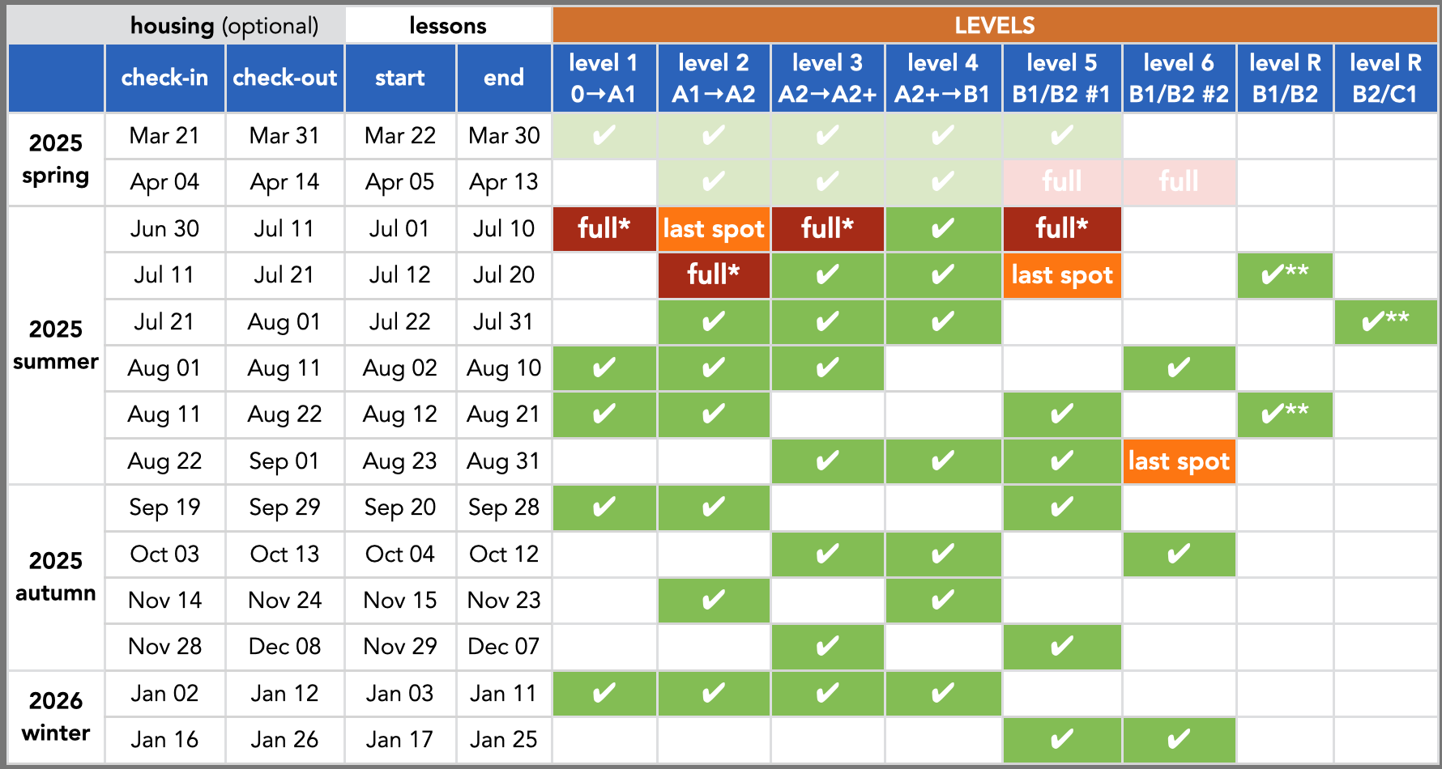Click the level 4 checkmark for Nov 15 session

coord(943,601)
